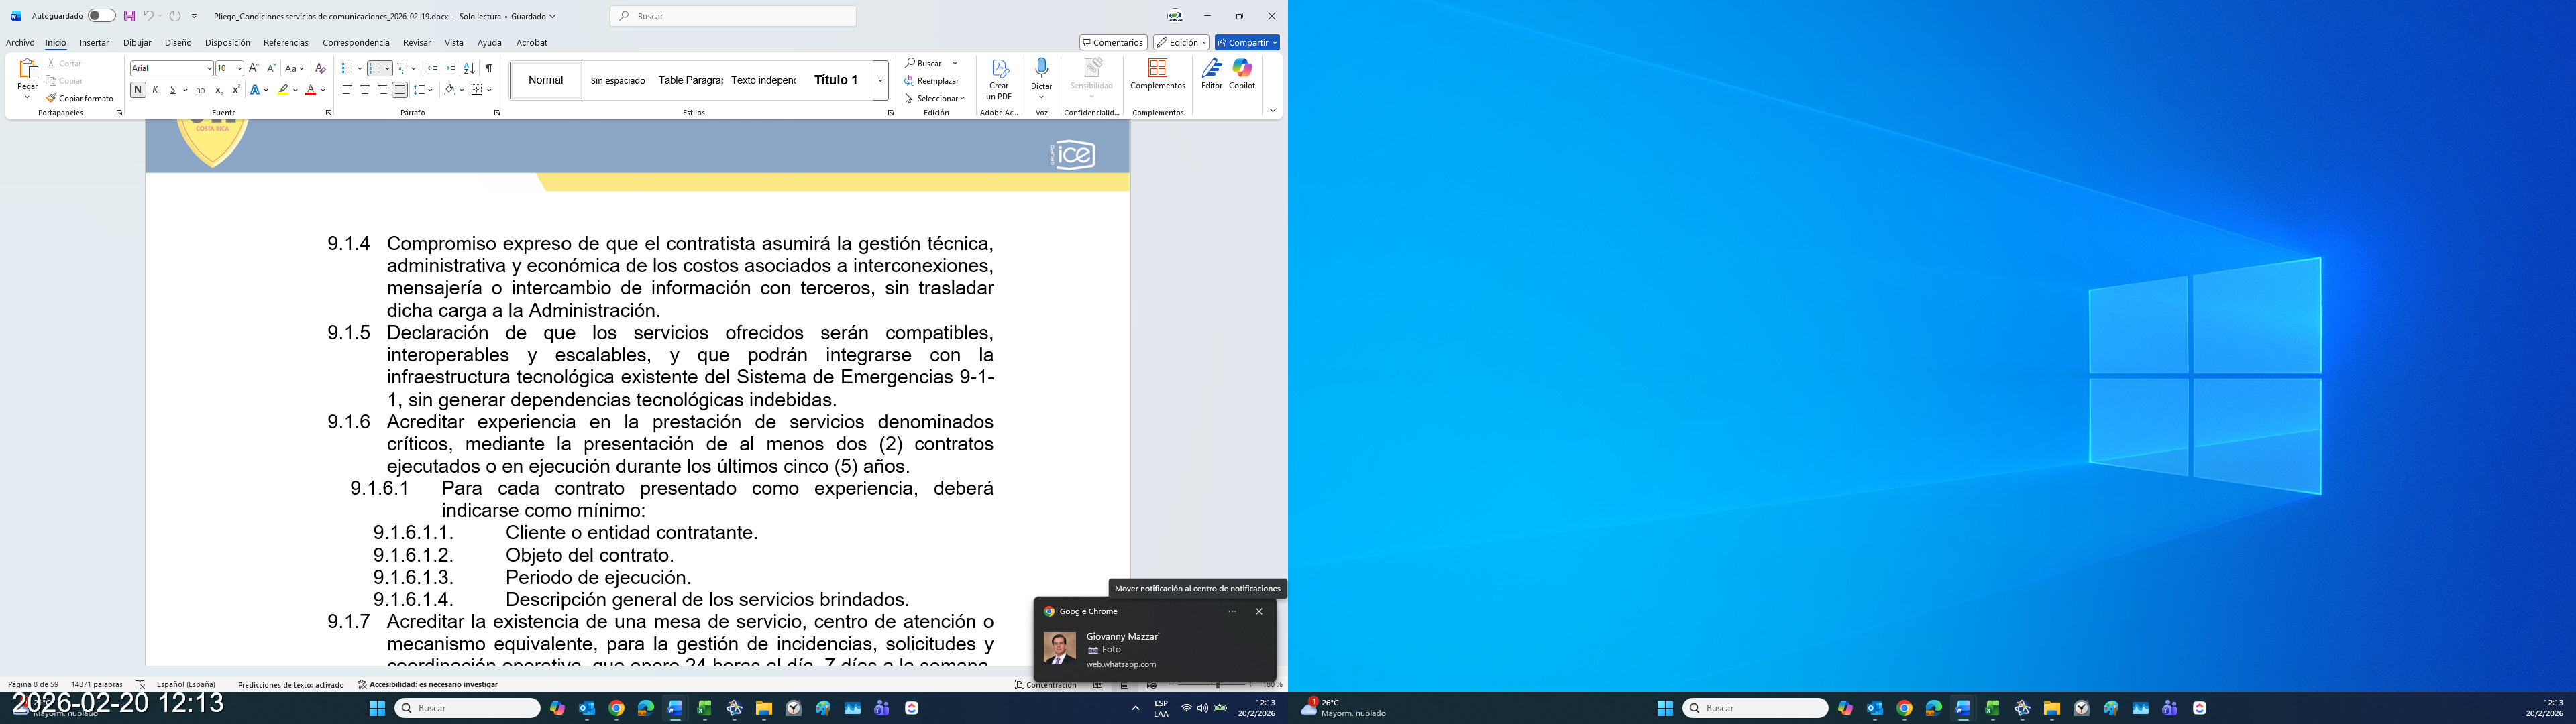Screen dimensions: 2576x724
Task: Click the Comentarios button
Action: (x=1113, y=42)
